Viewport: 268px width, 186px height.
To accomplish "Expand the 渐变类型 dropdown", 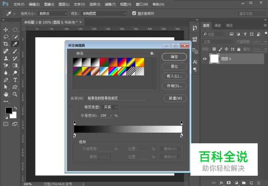I will (110, 107).
